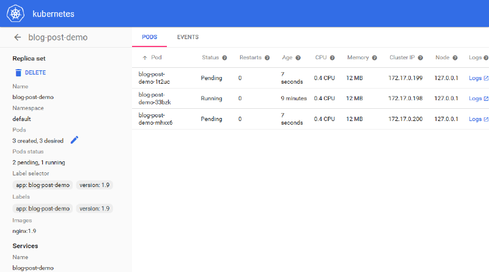
Task: Open Logs link for blog-post-demo-1t2uc
Action: point(476,78)
